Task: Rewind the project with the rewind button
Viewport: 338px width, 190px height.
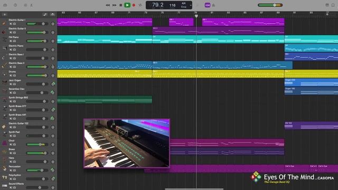Action: click(107, 5)
